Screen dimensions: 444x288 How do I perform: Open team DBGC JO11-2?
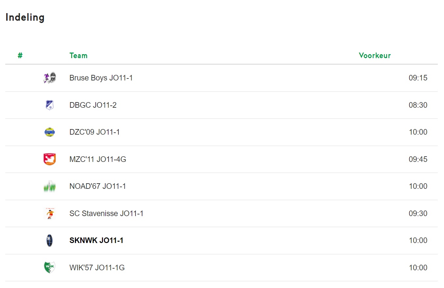coord(93,105)
